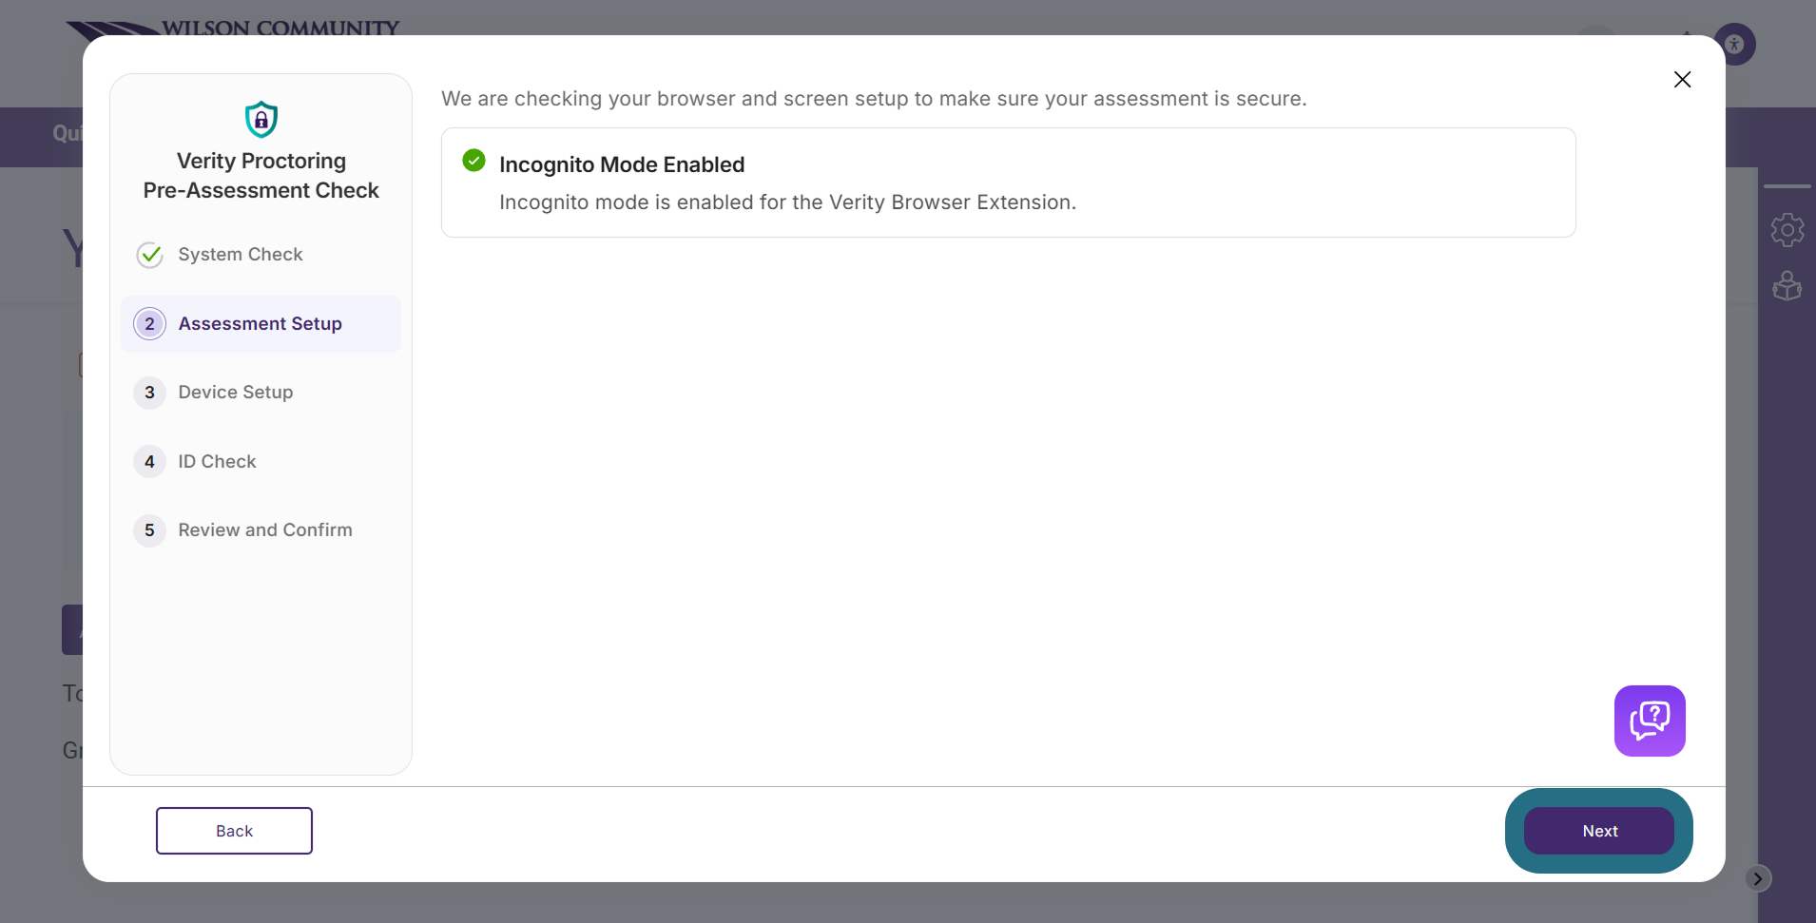This screenshot has height=923, width=1816.
Task: Select the System Check step
Action: [x=261, y=255]
